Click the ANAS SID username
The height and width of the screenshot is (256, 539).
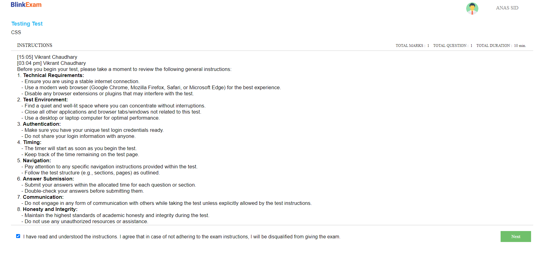tap(507, 8)
